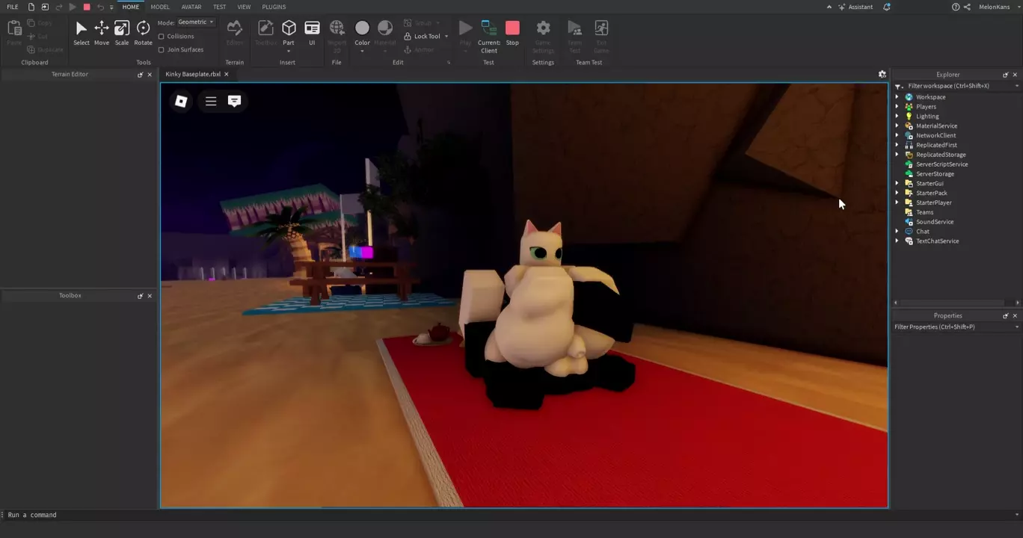Screen dimensions: 1023x538
Task: Toggle the Join Surfaces checkbox
Action: coord(162,50)
